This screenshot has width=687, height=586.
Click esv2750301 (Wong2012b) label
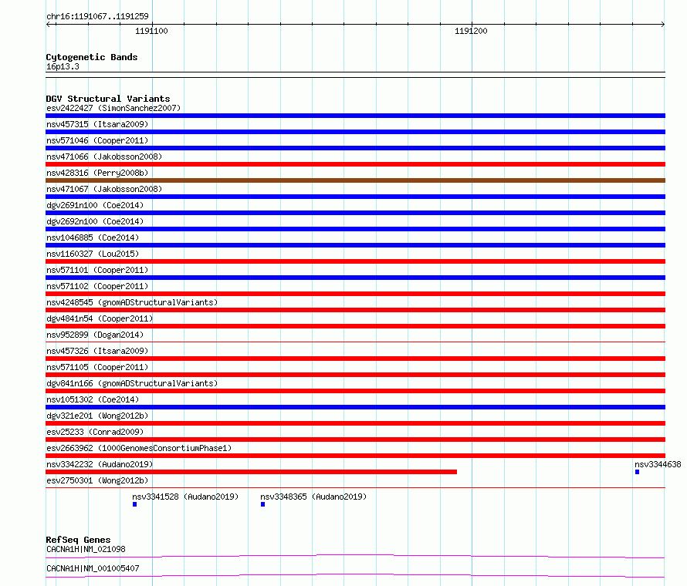pos(97,480)
